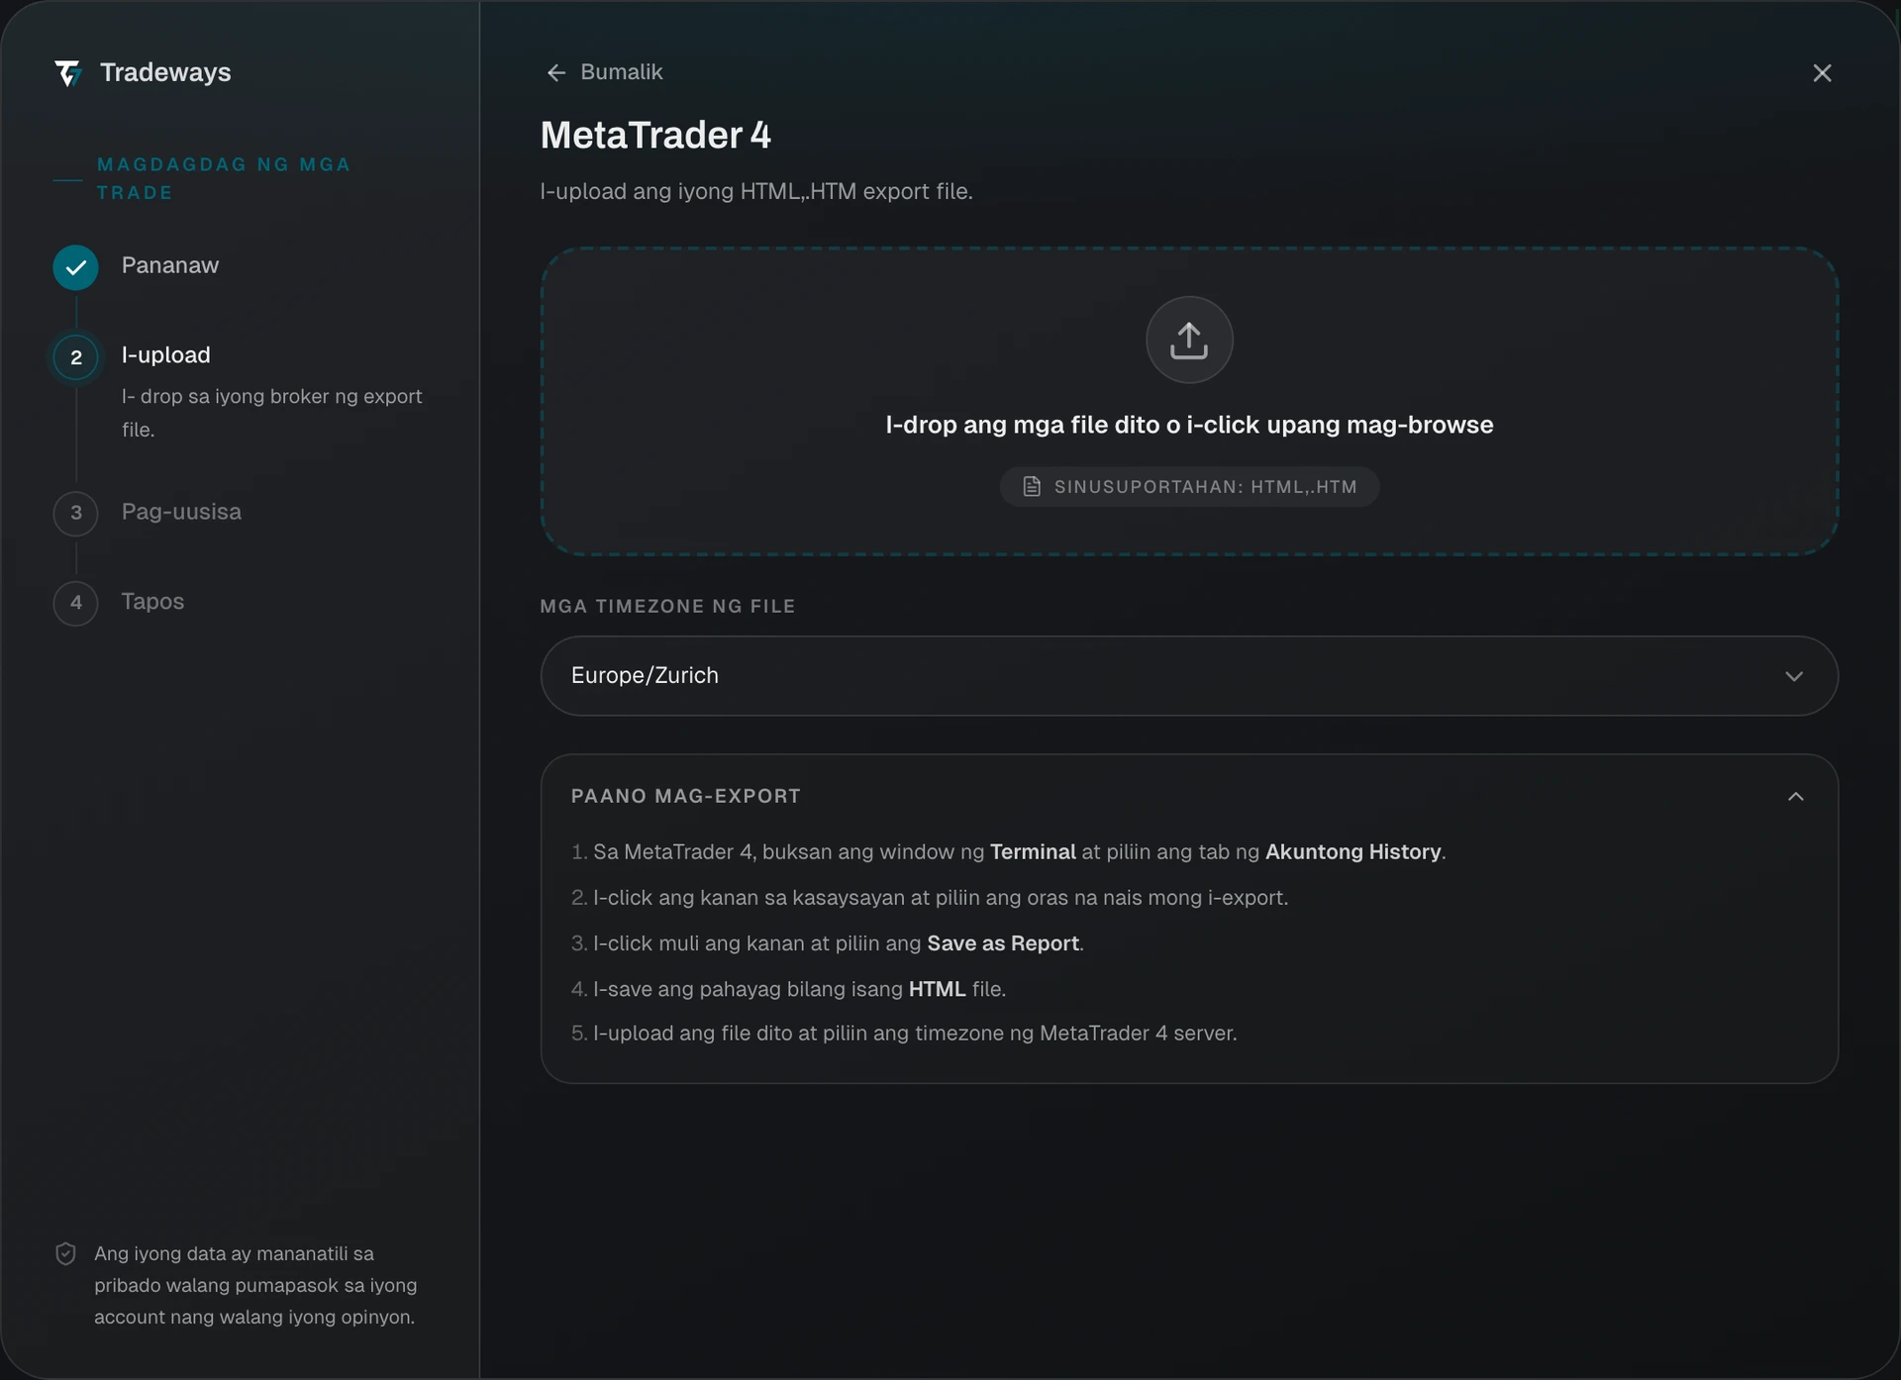This screenshot has width=1901, height=1380.
Task: Click export step 1 mentioning Terminal
Action: 1009,852
